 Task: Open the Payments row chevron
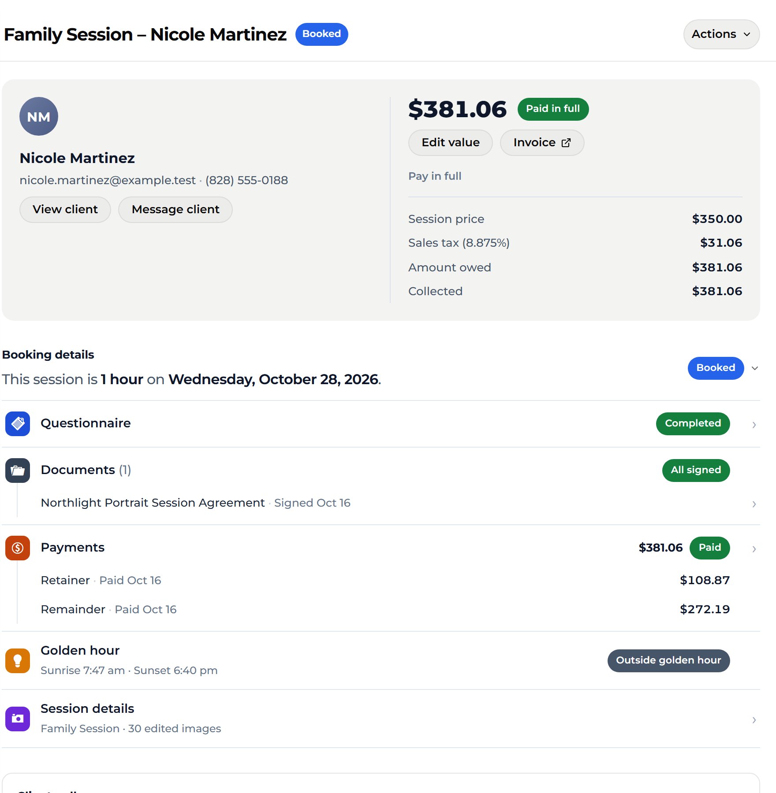click(x=754, y=549)
